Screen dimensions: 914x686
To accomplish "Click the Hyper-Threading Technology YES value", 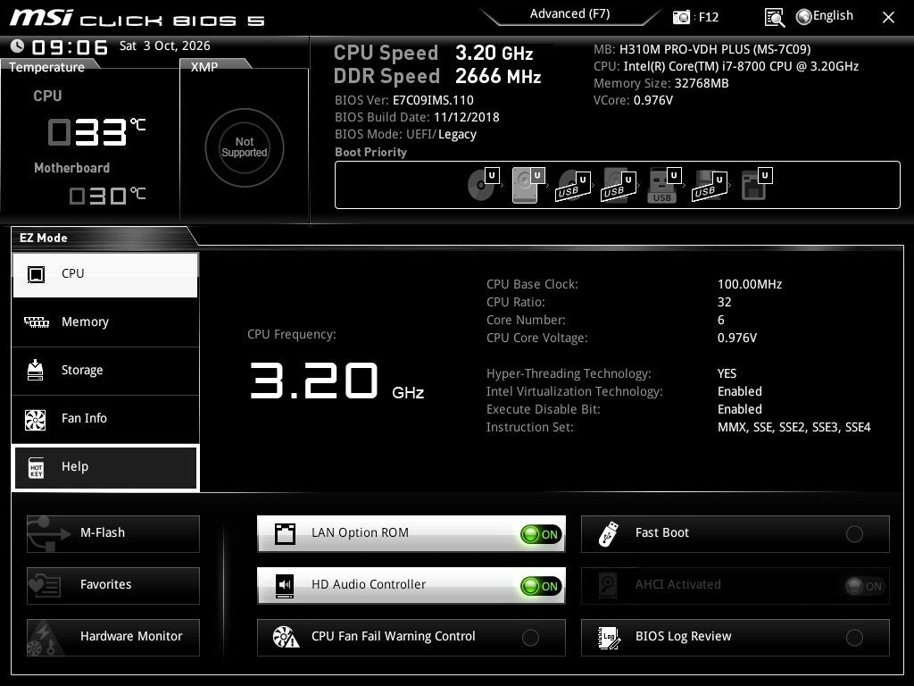I will point(727,373).
